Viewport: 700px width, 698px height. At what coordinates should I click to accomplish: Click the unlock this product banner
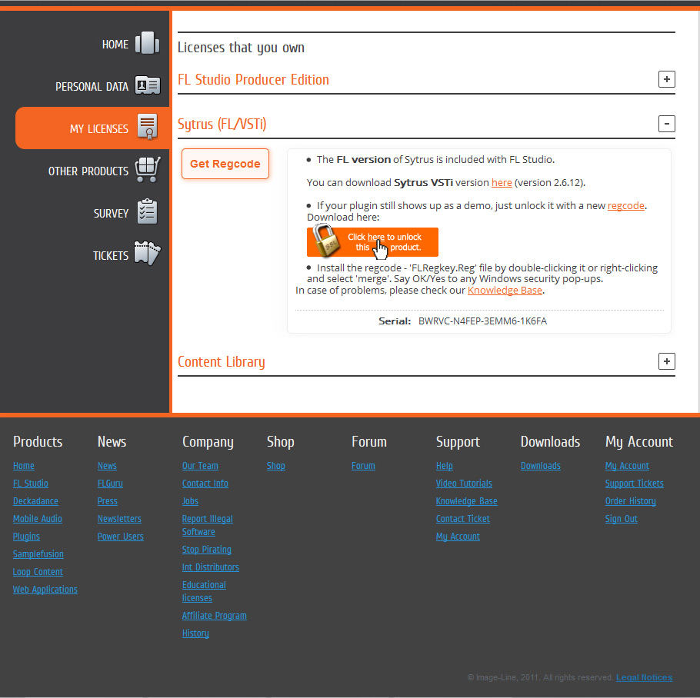tap(372, 242)
